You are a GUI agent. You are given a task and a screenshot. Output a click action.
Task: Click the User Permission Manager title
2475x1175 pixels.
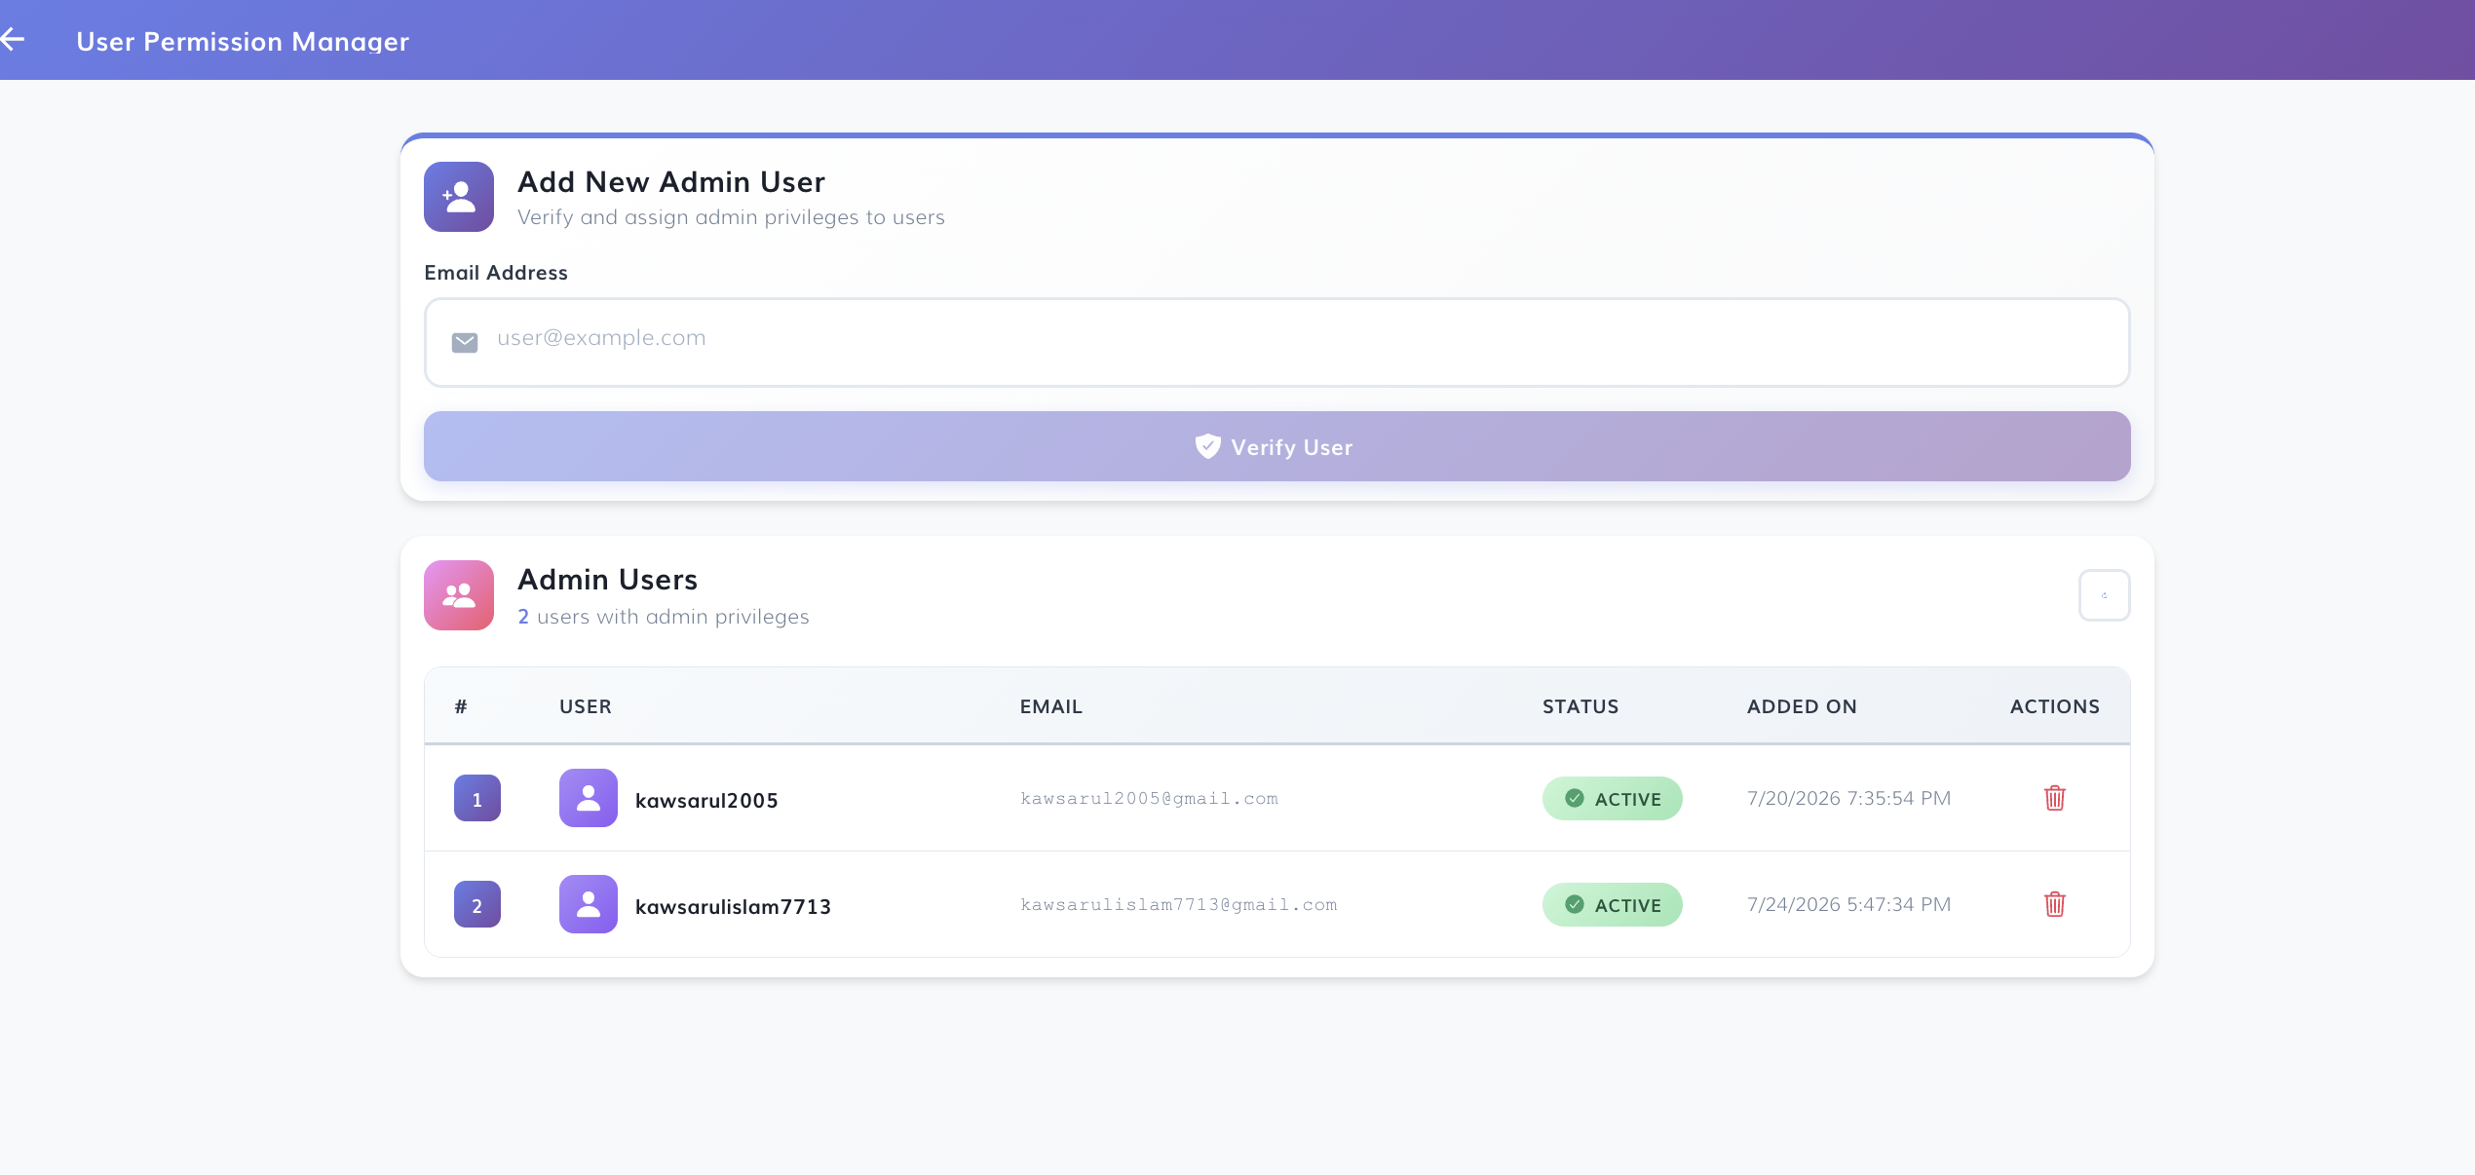click(x=243, y=41)
